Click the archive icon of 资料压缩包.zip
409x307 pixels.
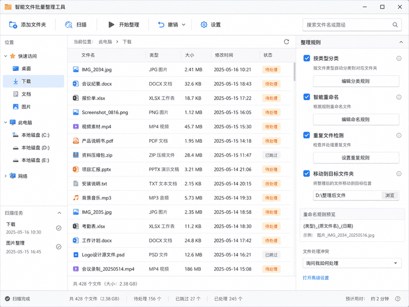click(76, 155)
